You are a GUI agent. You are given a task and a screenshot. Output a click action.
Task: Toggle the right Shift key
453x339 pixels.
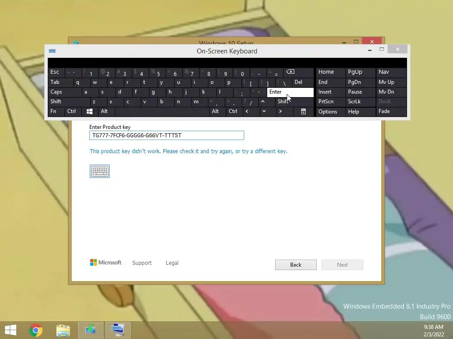tap(294, 102)
